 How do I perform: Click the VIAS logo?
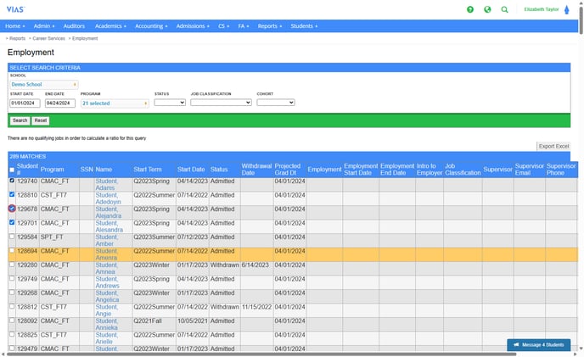point(14,8)
